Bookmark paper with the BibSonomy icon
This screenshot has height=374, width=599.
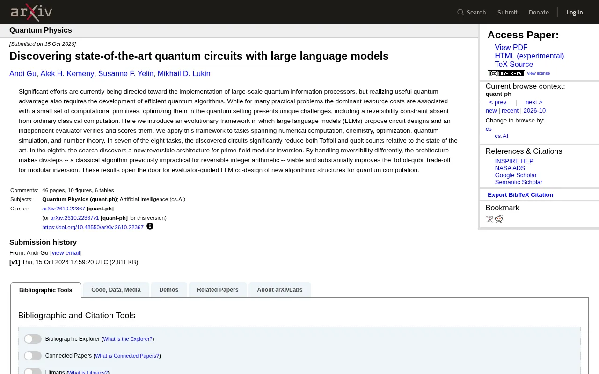click(x=489, y=219)
